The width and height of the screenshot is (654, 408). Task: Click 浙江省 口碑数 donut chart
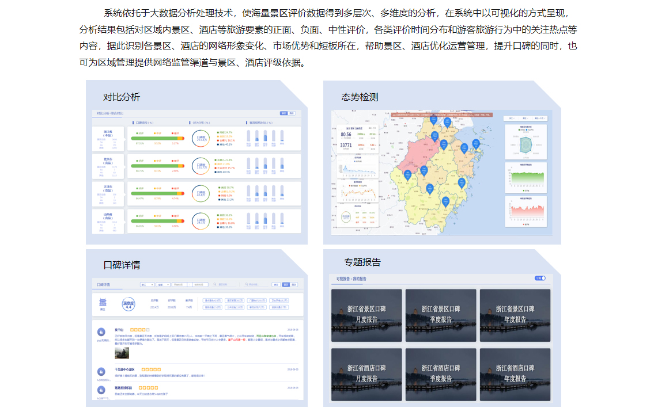[201, 138]
